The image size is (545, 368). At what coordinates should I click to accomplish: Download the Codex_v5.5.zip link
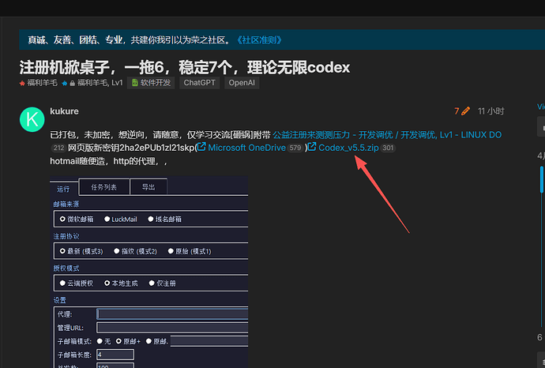tap(348, 148)
